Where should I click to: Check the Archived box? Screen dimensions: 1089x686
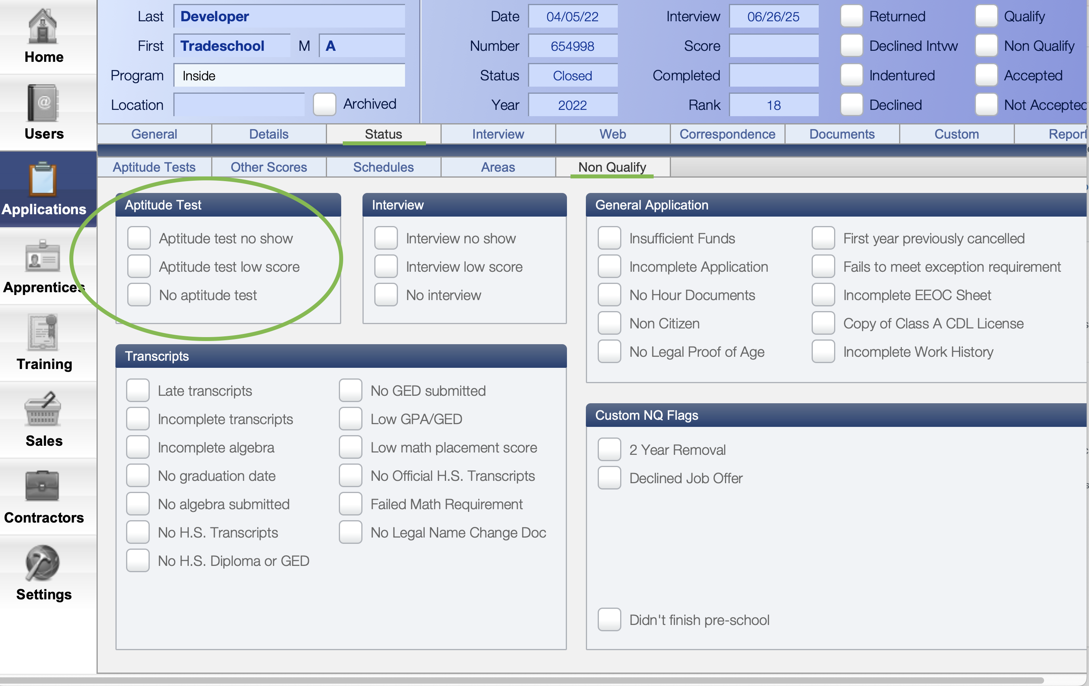coord(324,104)
